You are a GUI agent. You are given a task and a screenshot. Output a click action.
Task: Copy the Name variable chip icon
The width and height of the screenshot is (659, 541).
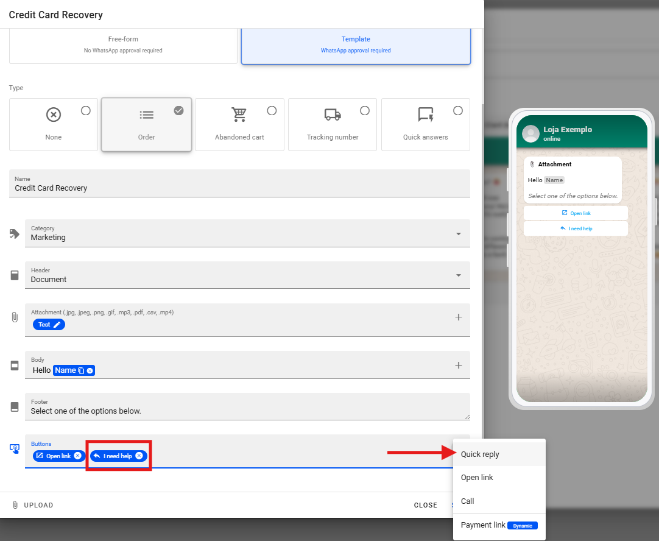tap(81, 370)
